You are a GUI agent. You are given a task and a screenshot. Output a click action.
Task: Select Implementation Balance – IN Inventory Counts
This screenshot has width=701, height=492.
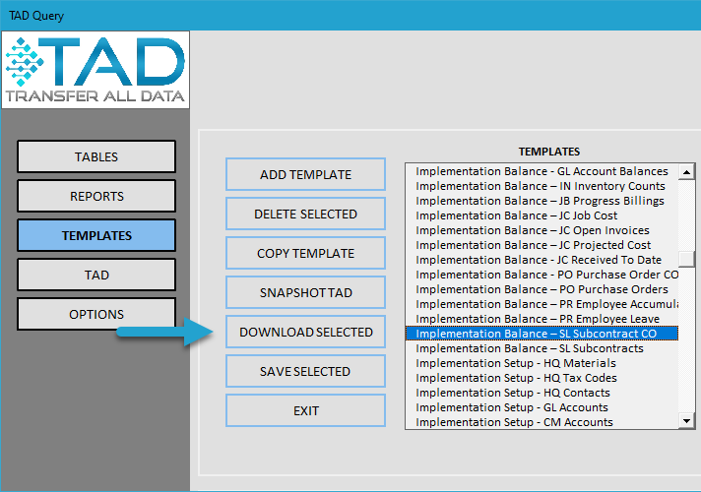point(542,186)
